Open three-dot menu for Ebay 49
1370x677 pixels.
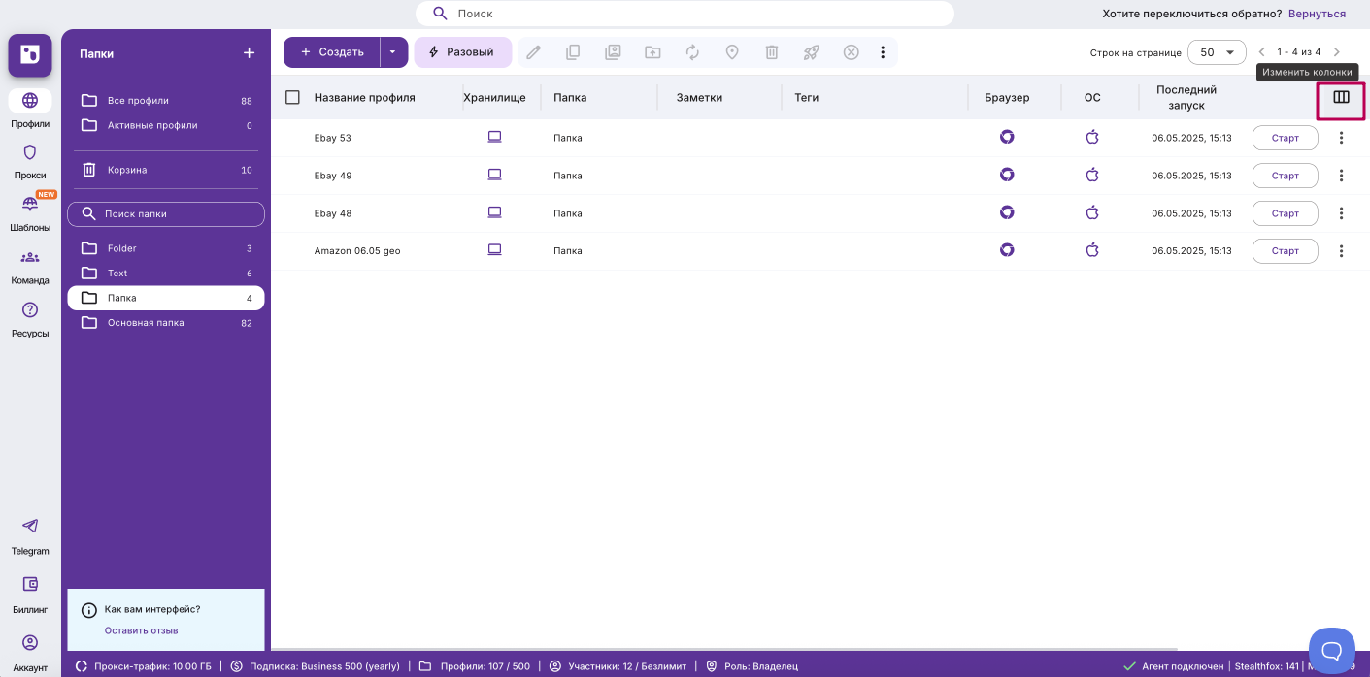(x=1341, y=176)
